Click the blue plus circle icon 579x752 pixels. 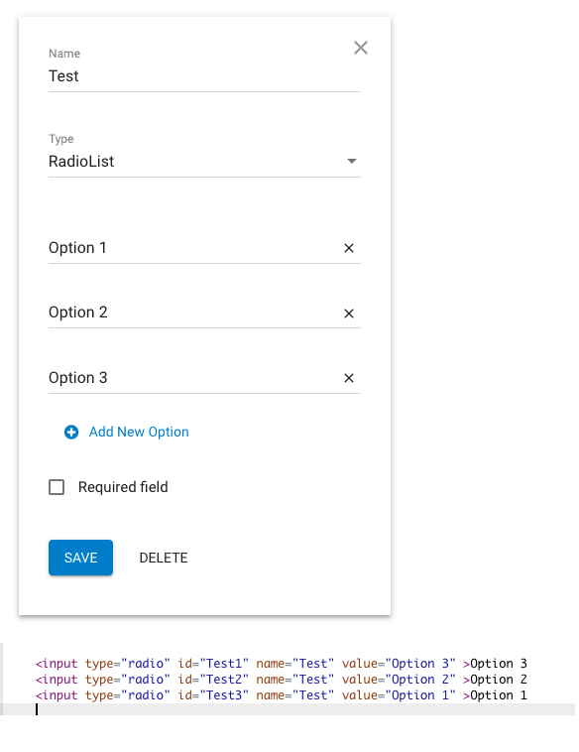[71, 433]
